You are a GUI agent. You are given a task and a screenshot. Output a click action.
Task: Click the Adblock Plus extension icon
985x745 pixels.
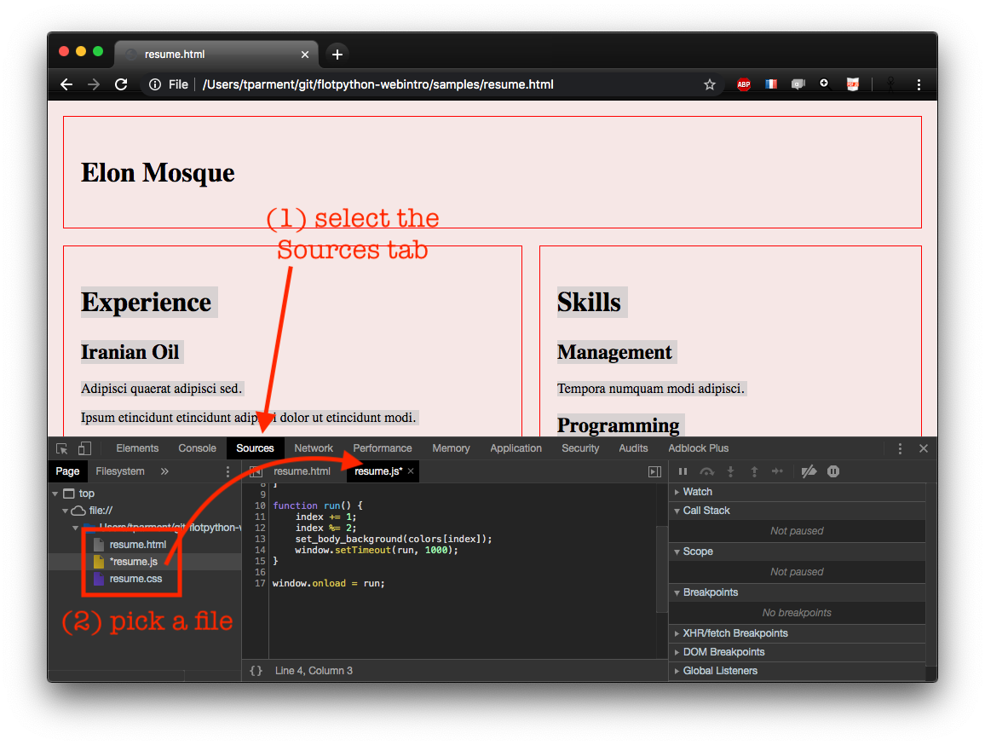tap(744, 84)
